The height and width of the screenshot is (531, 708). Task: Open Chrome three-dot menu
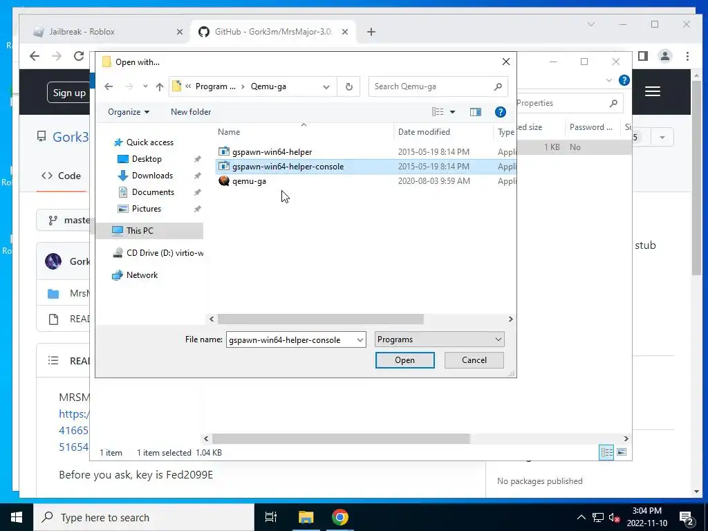687,56
